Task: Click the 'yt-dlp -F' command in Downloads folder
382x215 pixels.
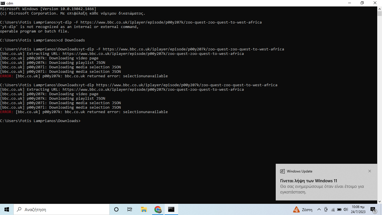Action: pos(142,49)
